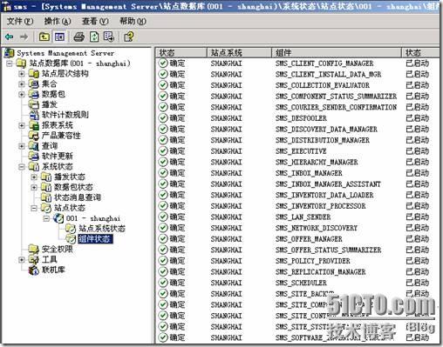
Task: Click the 集合 node icon
Action: 34,84
